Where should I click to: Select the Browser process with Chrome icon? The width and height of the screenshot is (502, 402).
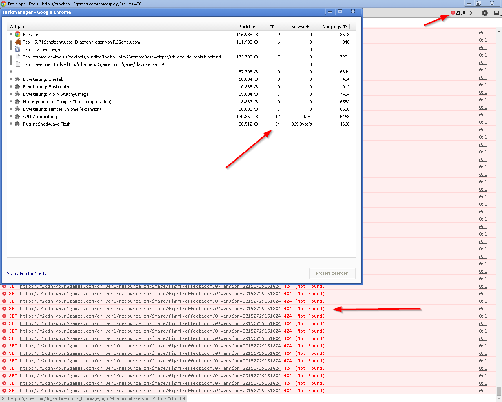point(30,35)
